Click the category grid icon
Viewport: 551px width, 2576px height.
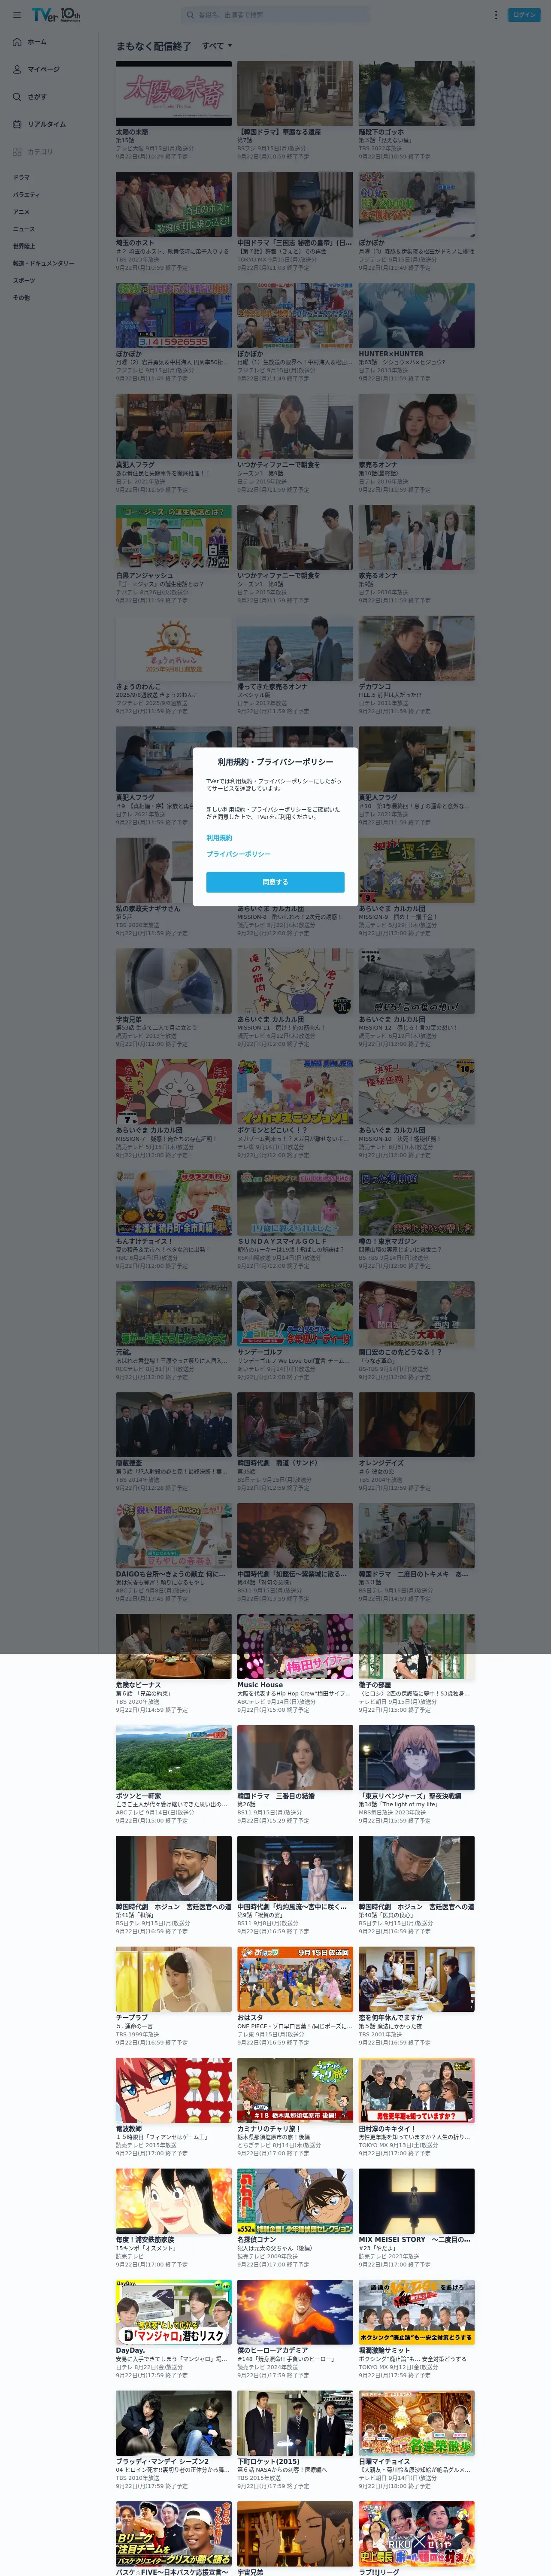pyautogui.click(x=17, y=152)
